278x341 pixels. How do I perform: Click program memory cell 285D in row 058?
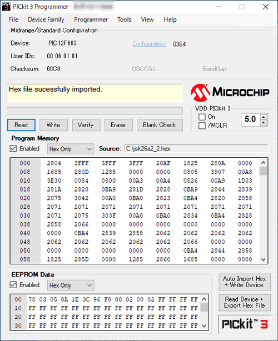click(x=81, y=259)
